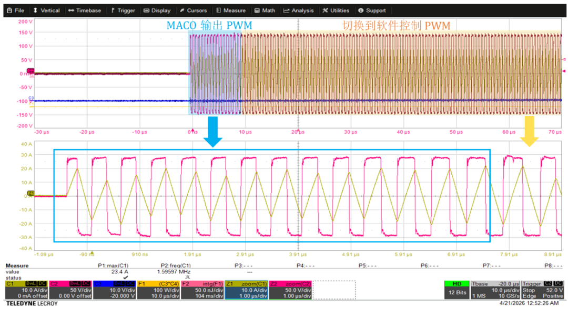Open the File menu
This screenshot has height=309, width=568.
[16, 10]
